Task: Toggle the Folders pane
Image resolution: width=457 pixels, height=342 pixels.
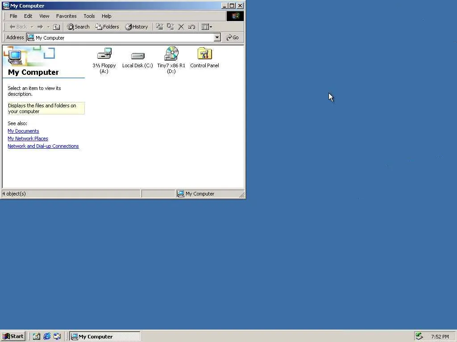Action: click(x=107, y=27)
